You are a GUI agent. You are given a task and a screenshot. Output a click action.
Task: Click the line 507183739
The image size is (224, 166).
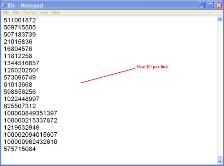coord(20,35)
